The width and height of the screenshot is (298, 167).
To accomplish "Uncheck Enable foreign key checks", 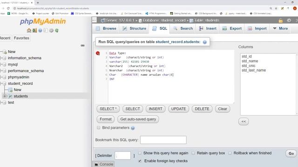I will pos(140,161).
